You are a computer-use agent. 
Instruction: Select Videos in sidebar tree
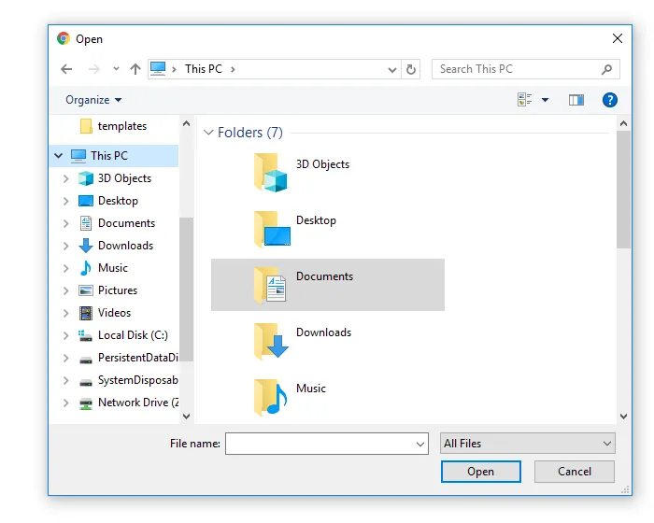pos(105,313)
